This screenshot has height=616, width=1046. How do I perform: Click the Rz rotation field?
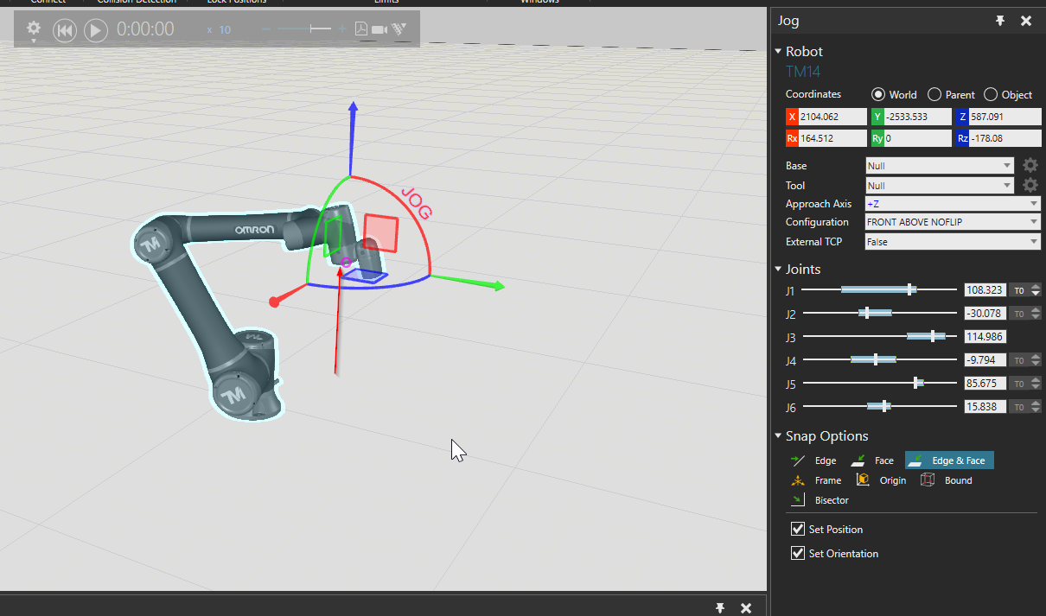click(x=1006, y=138)
